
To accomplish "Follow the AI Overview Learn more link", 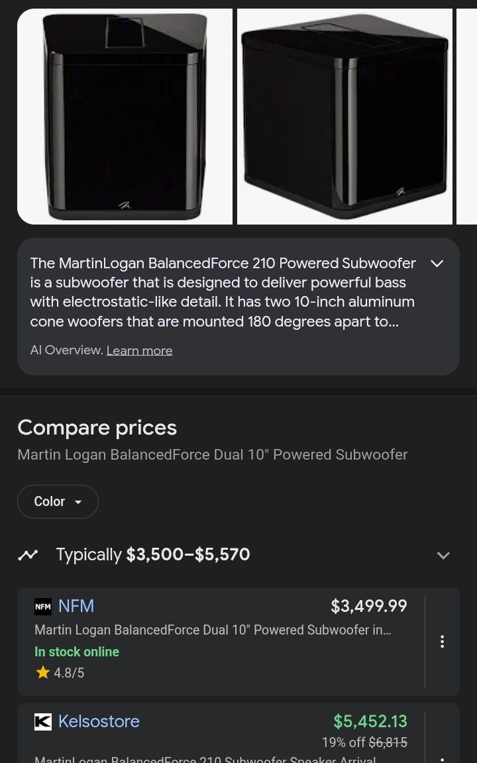I will pos(139,350).
